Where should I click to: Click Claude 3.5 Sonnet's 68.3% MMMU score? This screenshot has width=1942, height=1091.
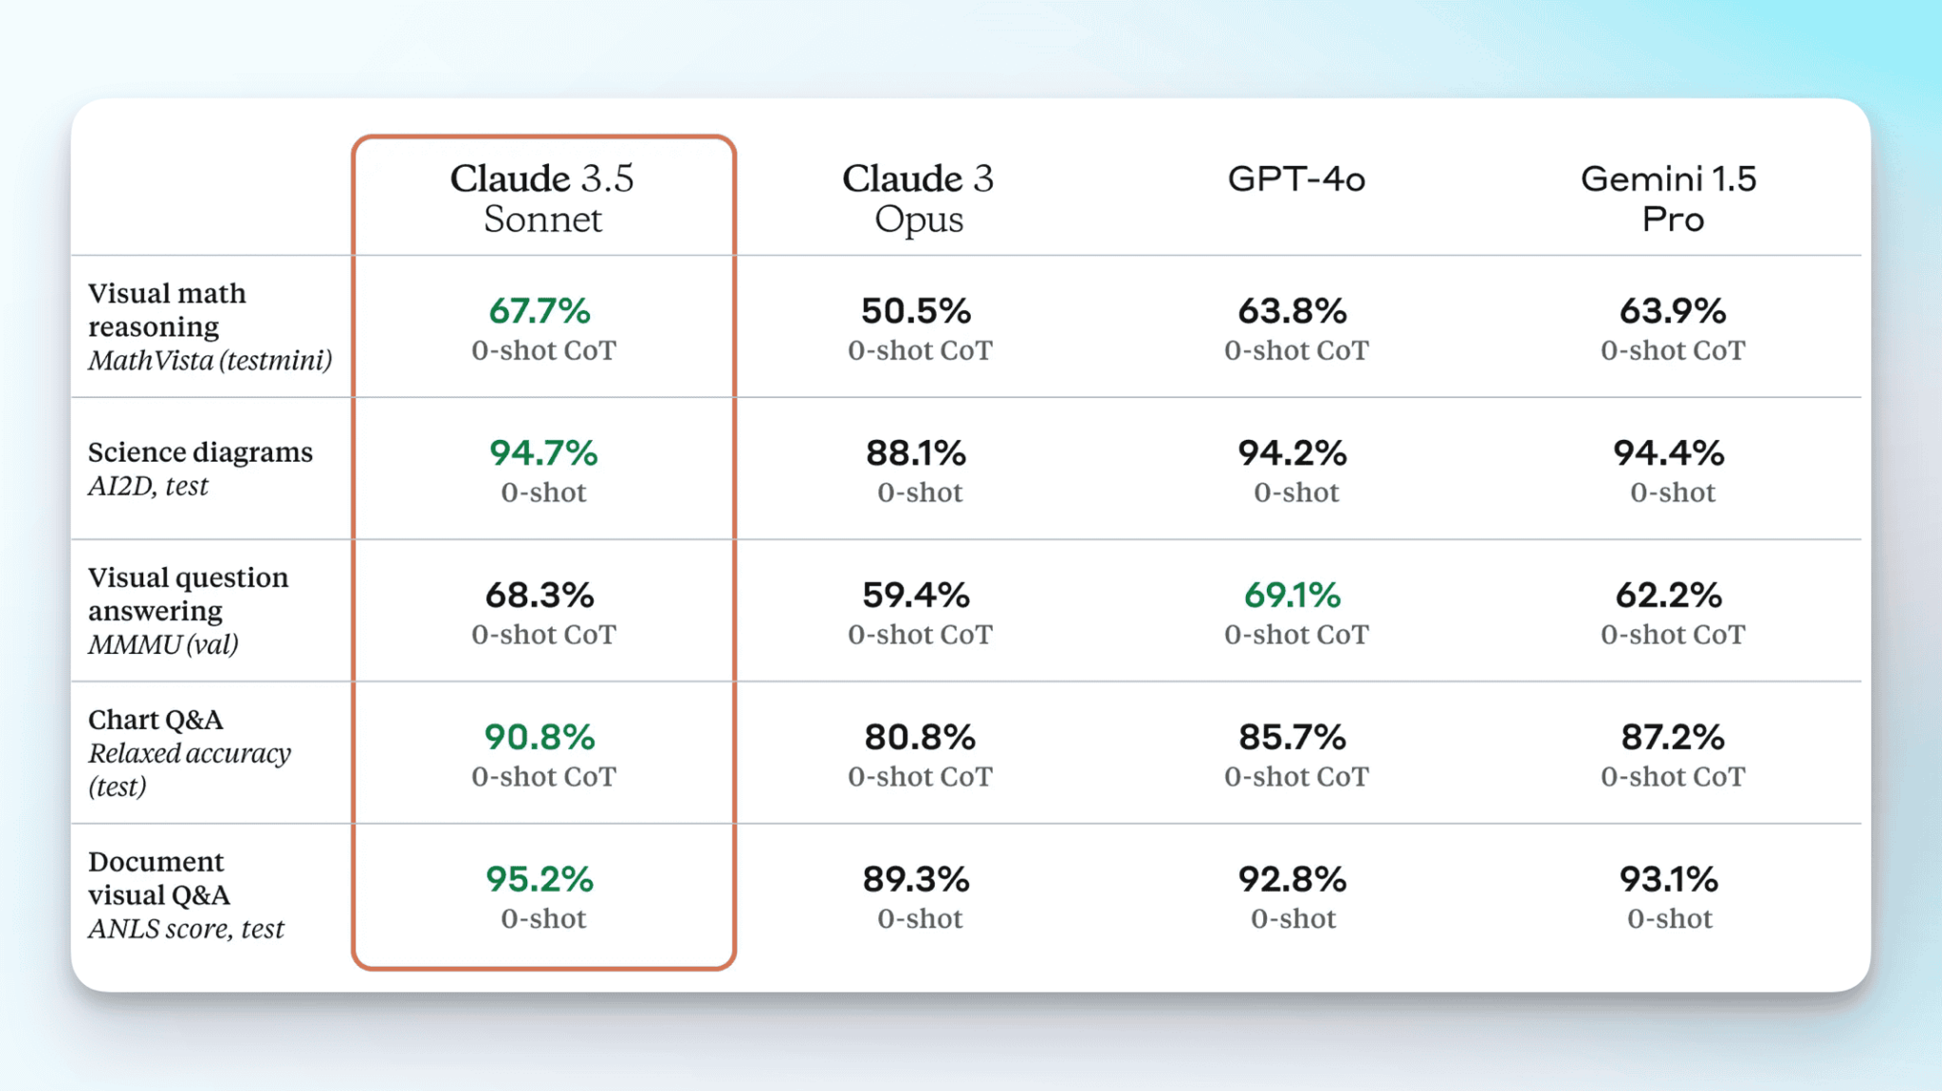[x=540, y=595]
